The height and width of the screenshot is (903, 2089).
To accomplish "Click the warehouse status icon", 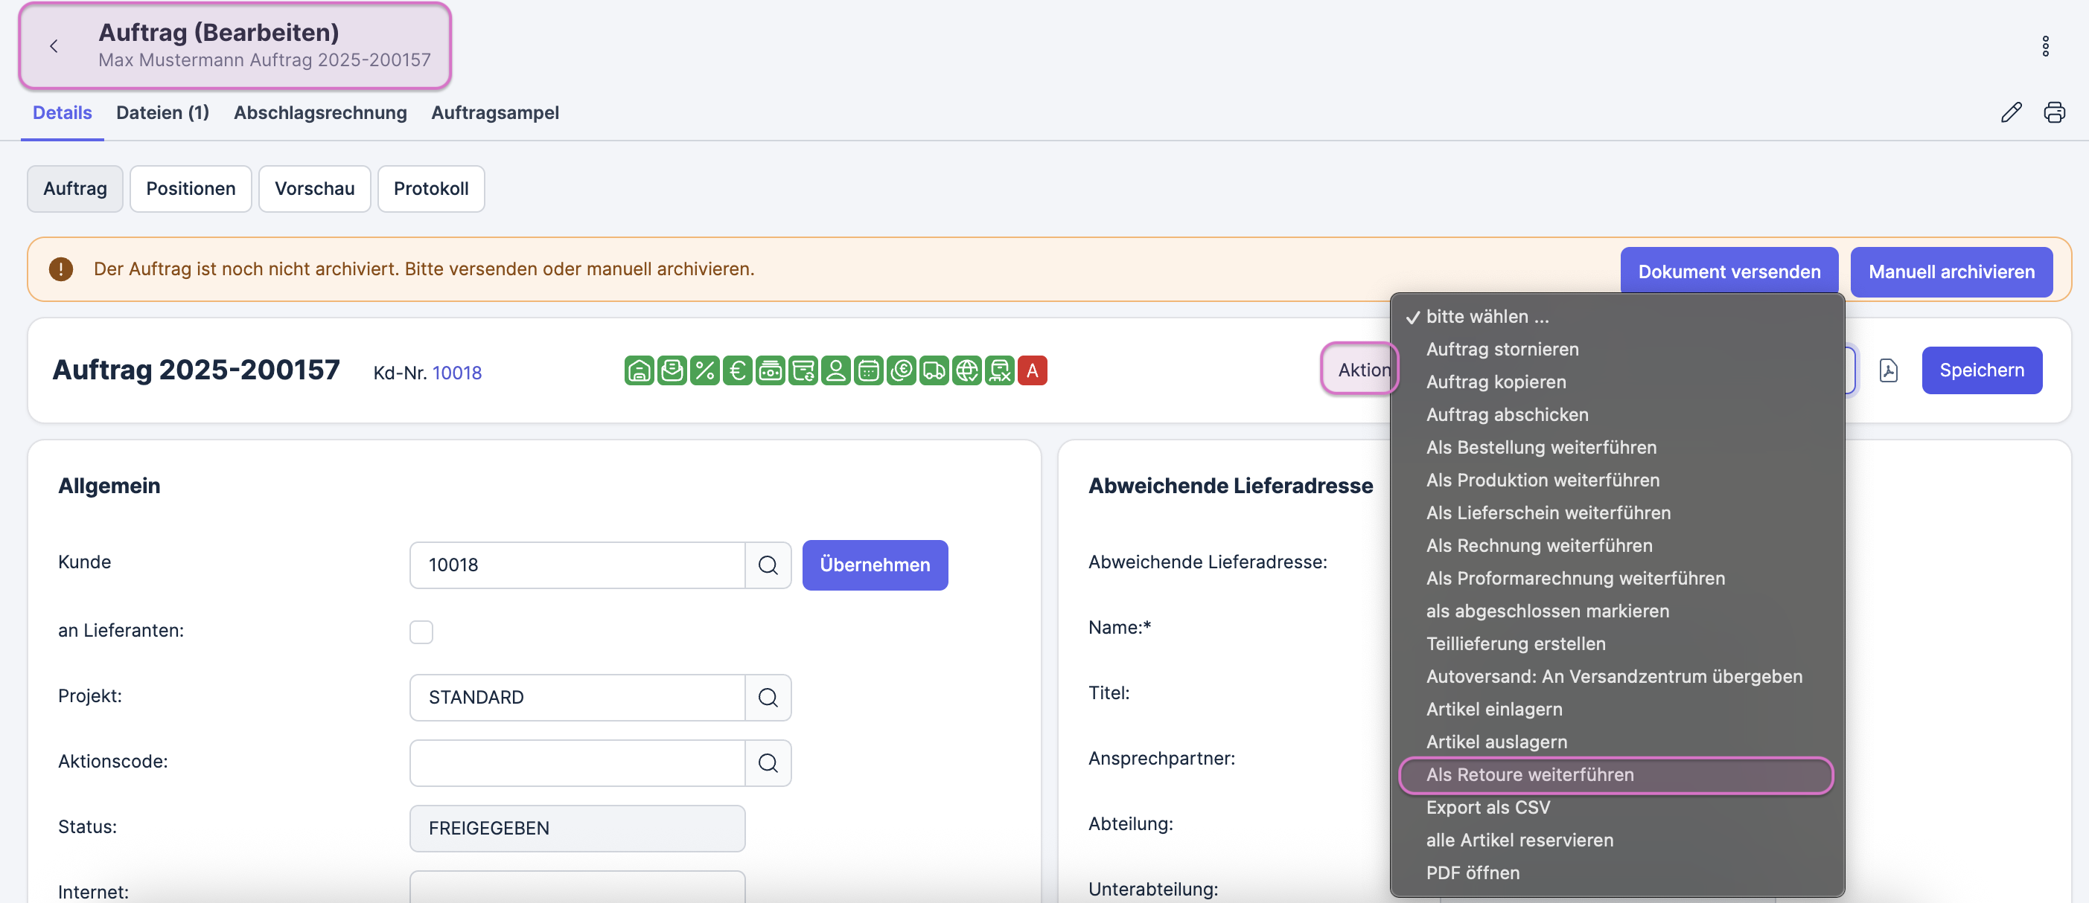I will tap(639, 370).
